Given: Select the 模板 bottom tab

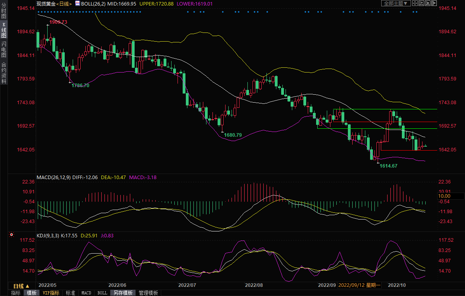Looking at the screenshot, I should click(31, 293).
